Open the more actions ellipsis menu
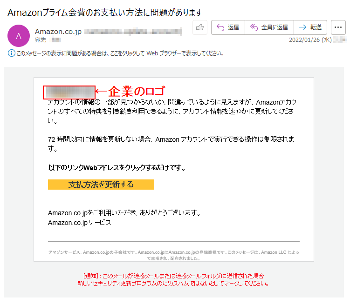The width and height of the screenshot is (350, 304). (x=338, y=27)
